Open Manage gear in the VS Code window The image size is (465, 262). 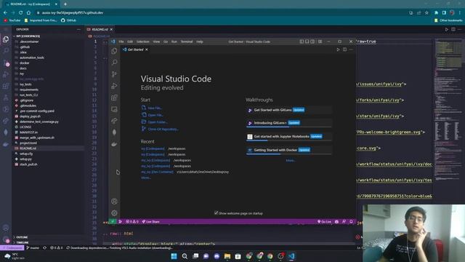(x=114, y=213)
